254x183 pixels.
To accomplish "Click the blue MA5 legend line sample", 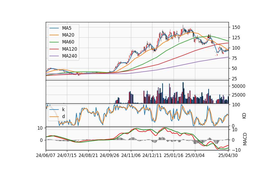I will click(x=54, y=28).
